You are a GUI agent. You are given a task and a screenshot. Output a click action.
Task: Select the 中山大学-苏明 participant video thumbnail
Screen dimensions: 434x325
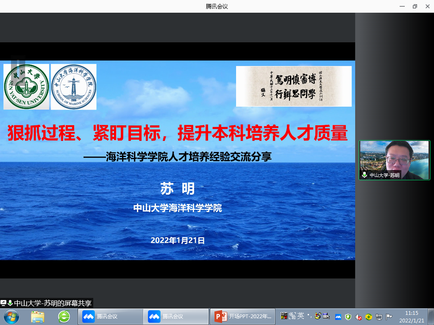tap(394, 160)
